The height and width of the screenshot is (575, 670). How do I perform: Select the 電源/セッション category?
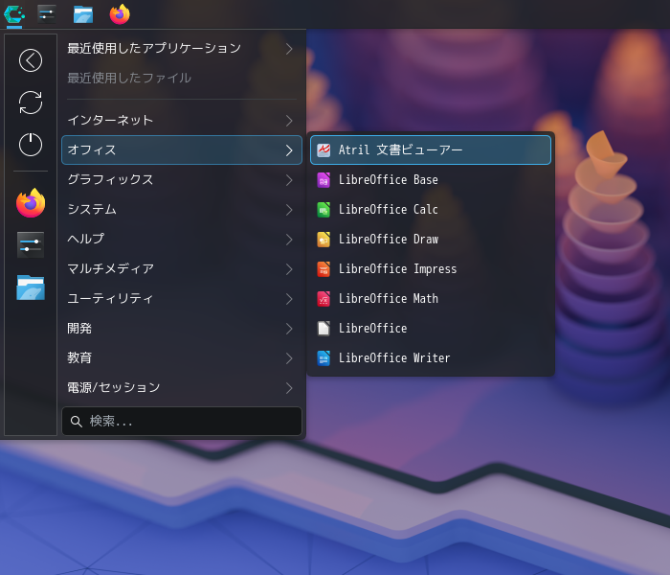pyautogui.click(x=182, y=388)
